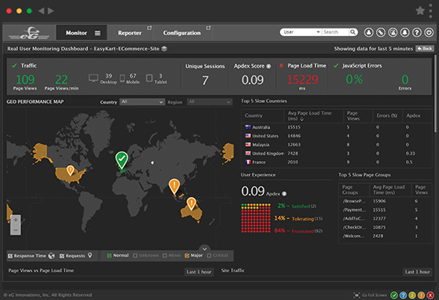The height and width of the screenshot is (300, 439).
Task: Check the Critical state checkbox
Action: [208, 255]
